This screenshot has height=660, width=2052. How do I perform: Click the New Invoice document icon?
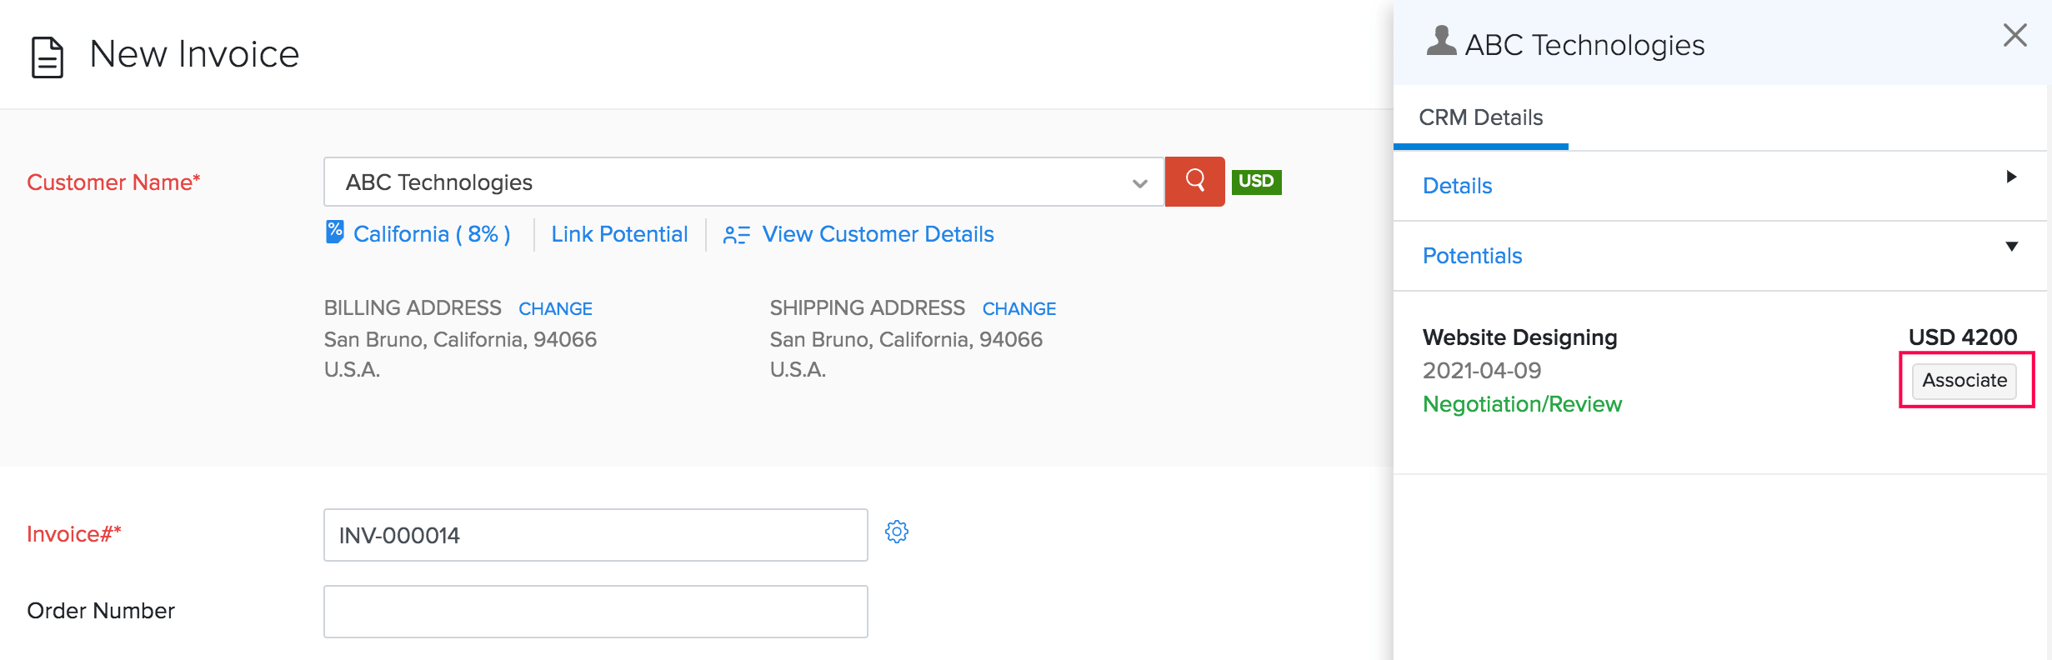pyautogui.click(x=47, y=57)
